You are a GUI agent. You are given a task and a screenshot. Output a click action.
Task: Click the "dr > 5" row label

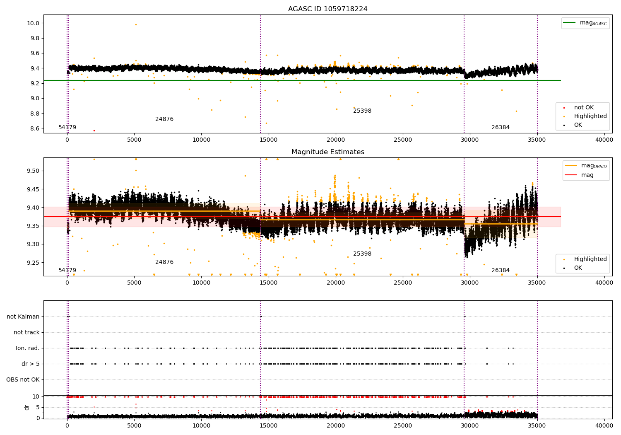31,364
